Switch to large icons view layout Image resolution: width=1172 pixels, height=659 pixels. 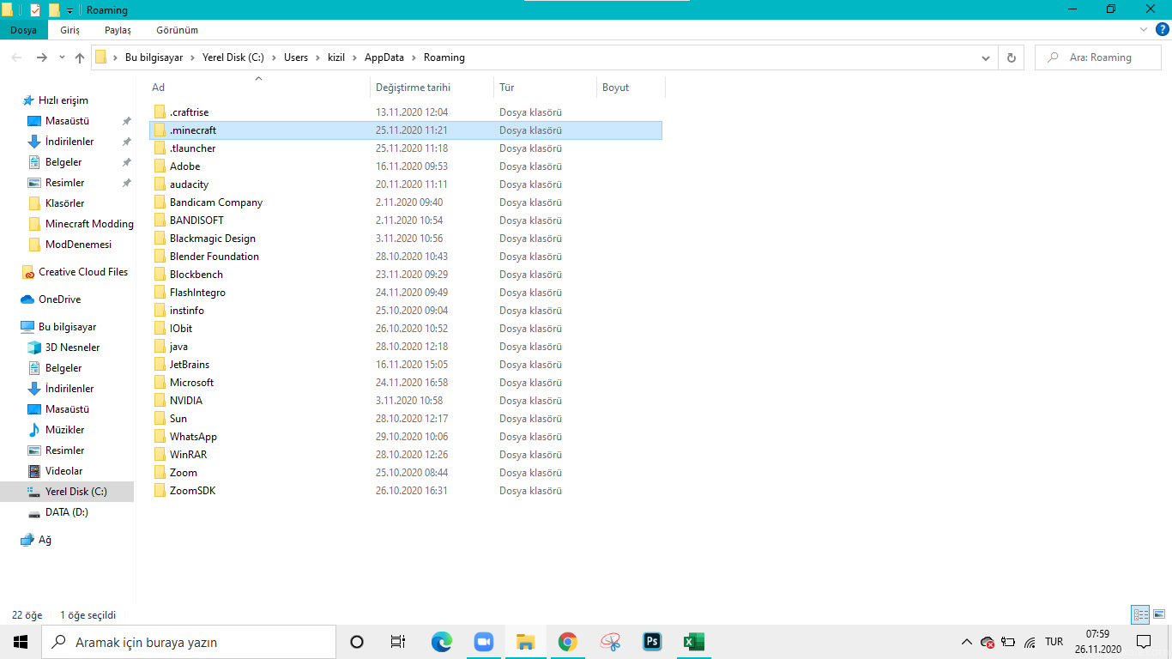pos(1159,614)
